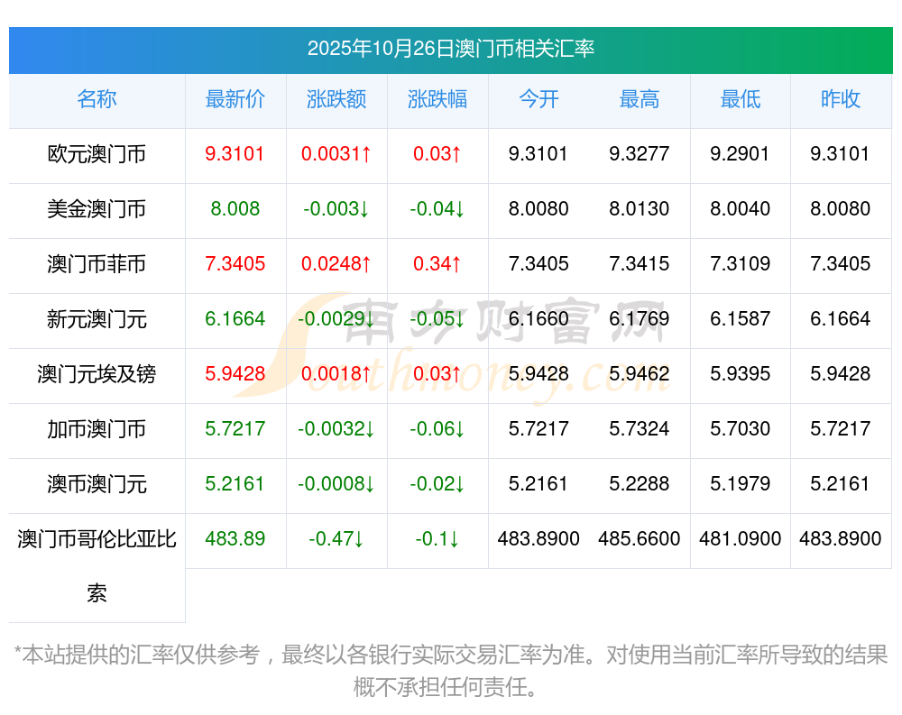This screenshot has width=902, height=715.
Task: Click the change amount 0.0248↑
Action: pos(336,264)
